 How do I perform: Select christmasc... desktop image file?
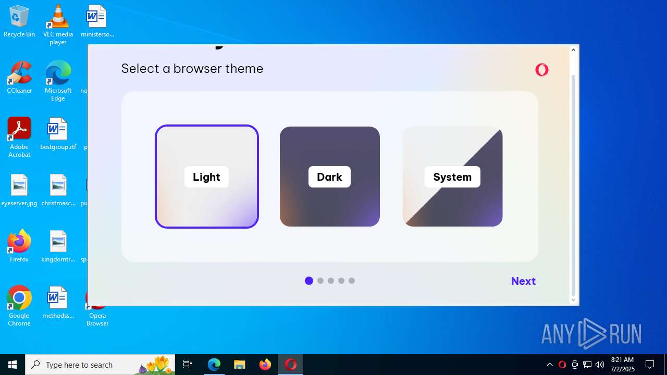58,190
